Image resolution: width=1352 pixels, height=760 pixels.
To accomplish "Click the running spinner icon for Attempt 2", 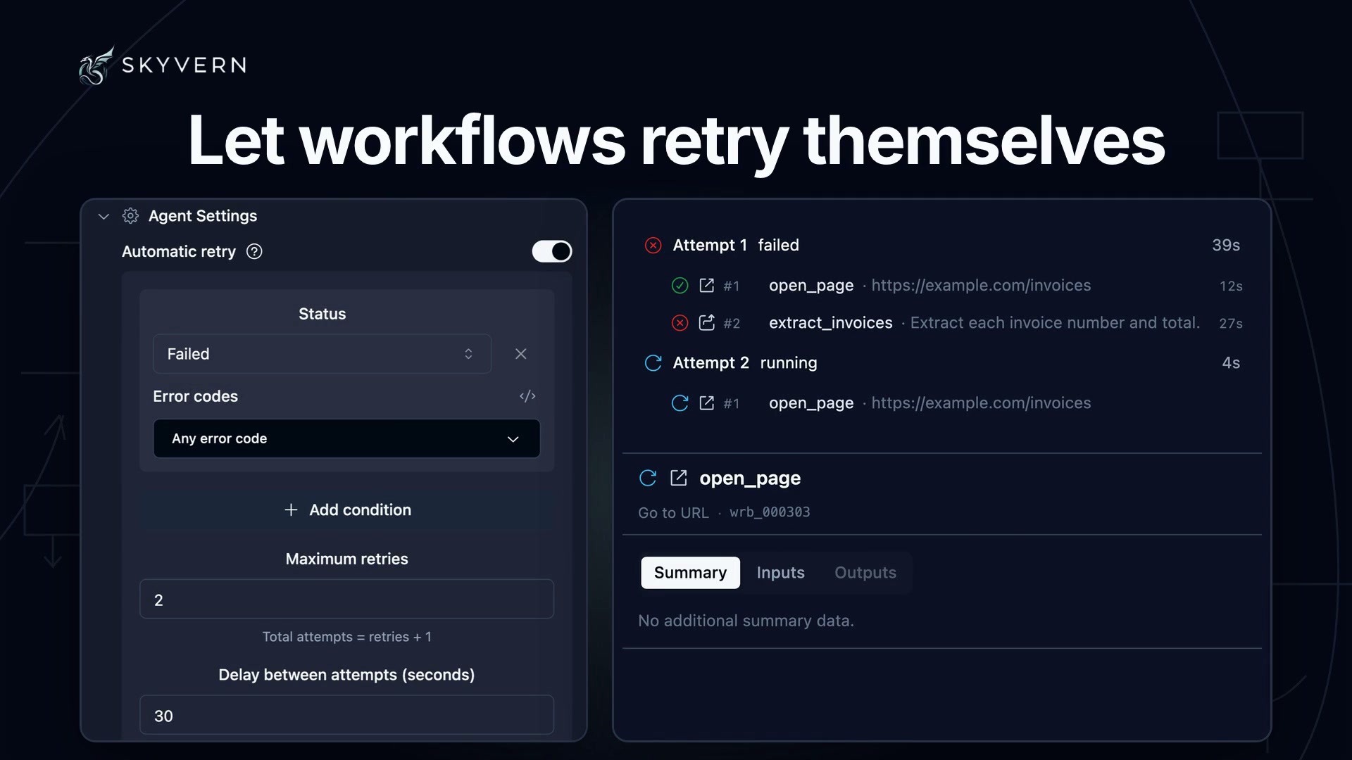I will point(653,363).
